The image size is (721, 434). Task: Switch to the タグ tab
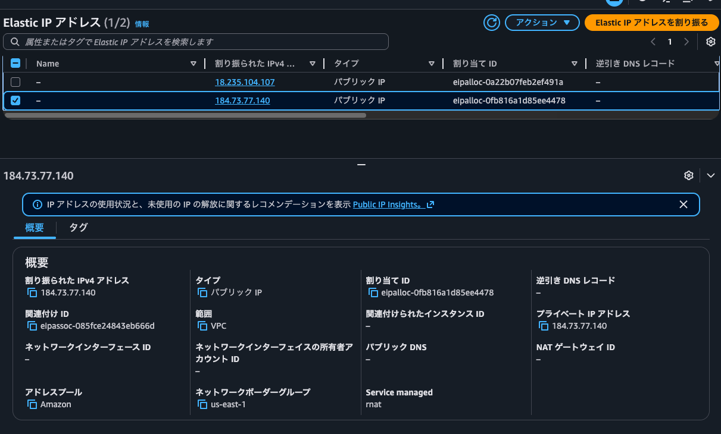pyautogui.click(x=77, y=228)
